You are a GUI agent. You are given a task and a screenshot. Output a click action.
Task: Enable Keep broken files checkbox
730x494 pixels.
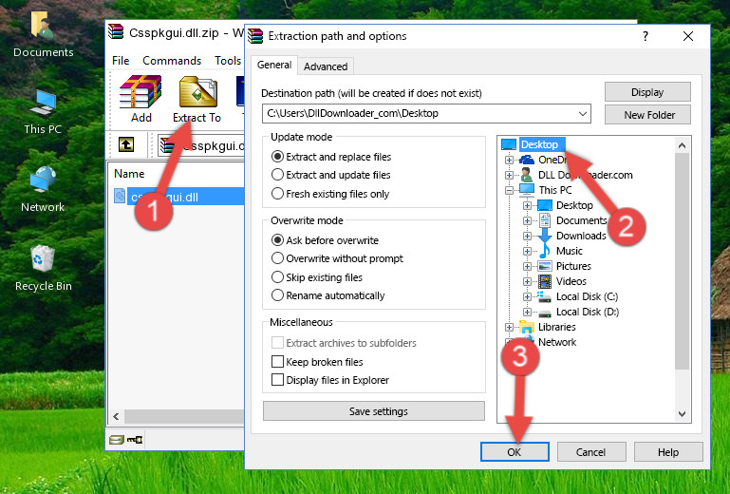coord(277,362)
